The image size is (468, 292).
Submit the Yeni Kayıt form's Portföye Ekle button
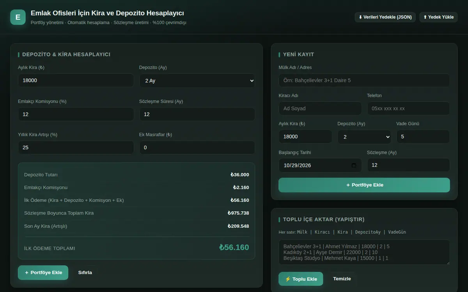364,185
